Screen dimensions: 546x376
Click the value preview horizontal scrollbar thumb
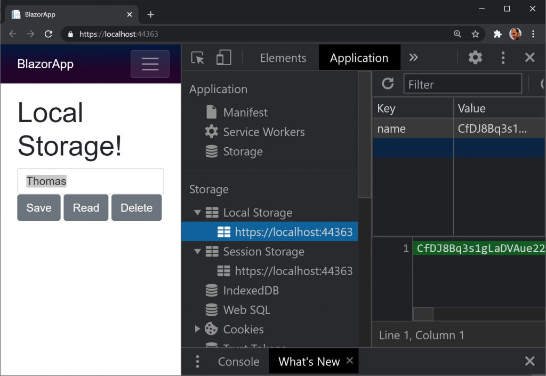(x=423, y=314)
